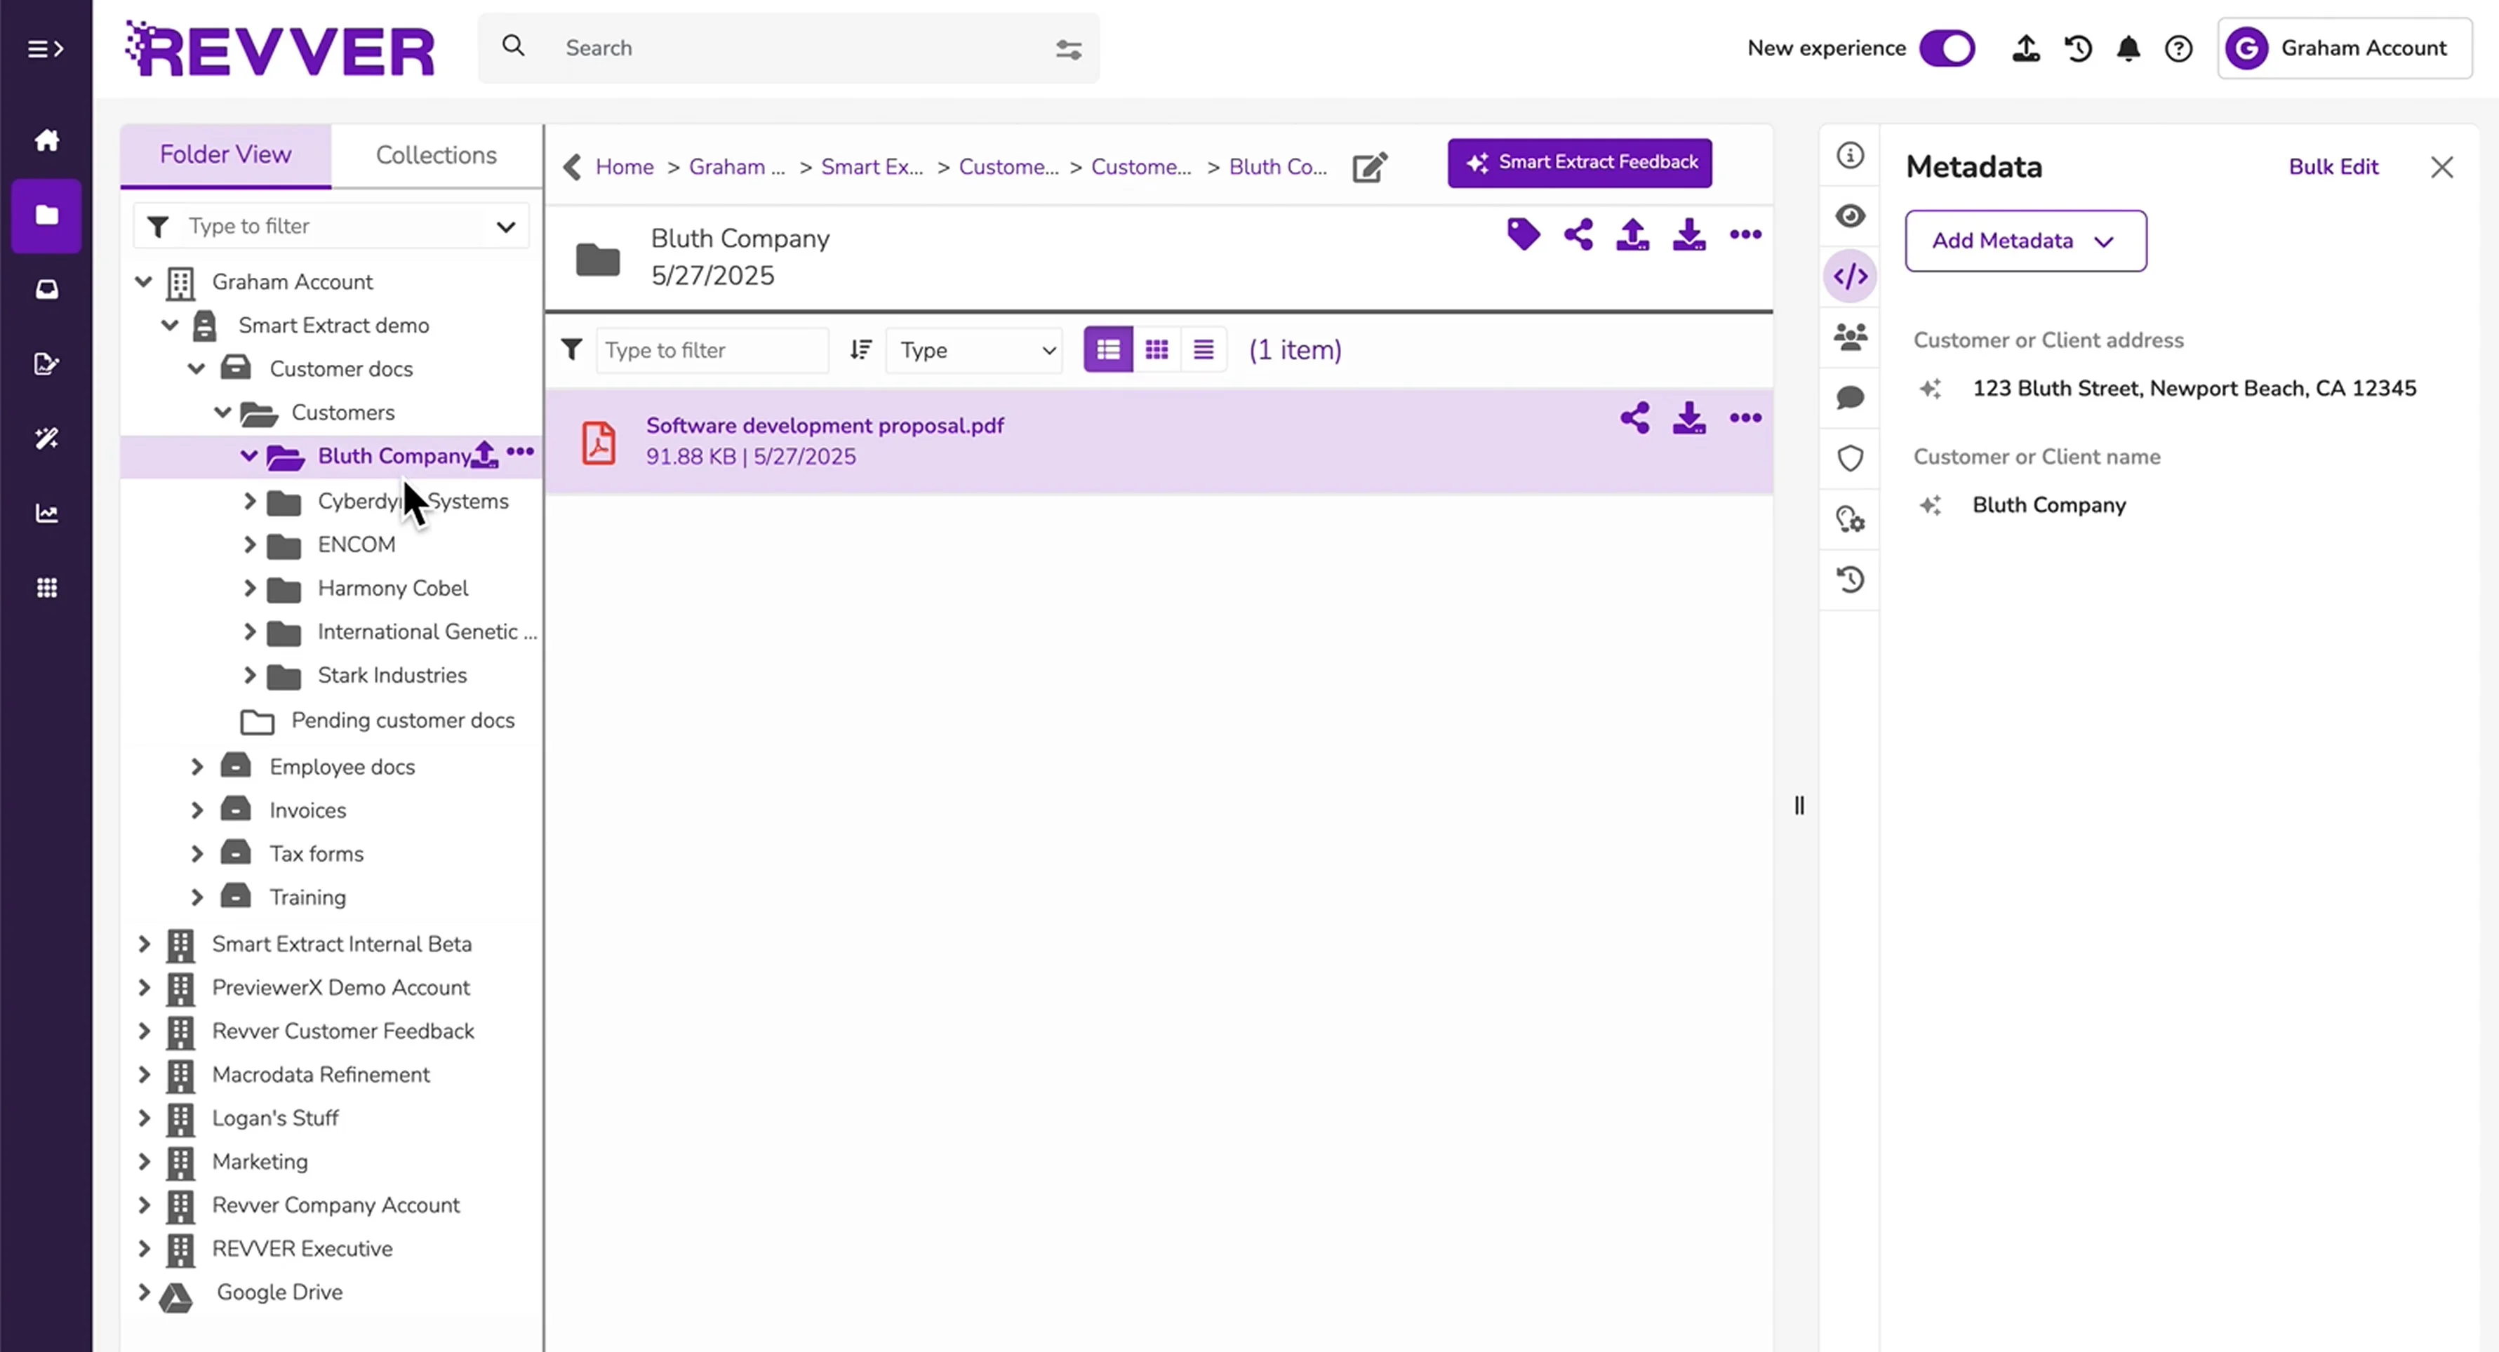Screen dimensions: 2499x1352
Task: Open the preview eye icon panel
Action: (x=1850, y=215)
